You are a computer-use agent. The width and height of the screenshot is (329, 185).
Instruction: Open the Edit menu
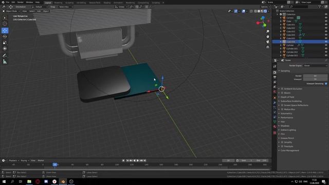point(13,2)
